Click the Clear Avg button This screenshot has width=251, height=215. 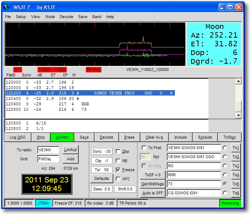[154, 138]
